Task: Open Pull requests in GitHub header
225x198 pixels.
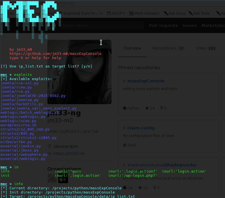Action: coord(163,25)
